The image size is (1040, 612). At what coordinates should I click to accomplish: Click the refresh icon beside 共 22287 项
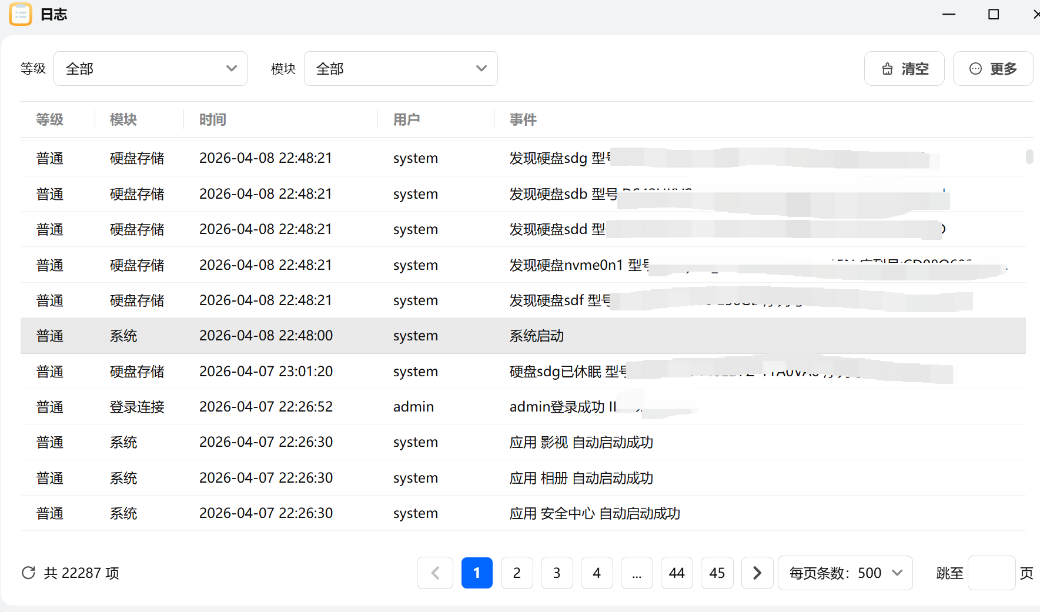click(28, 572)
